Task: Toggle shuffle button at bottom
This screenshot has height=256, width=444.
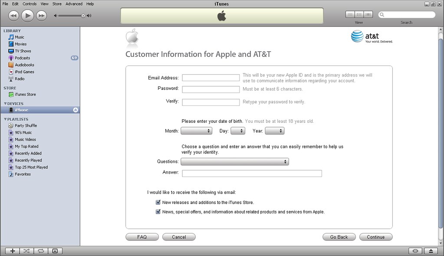Action: [x=26, y=251]
